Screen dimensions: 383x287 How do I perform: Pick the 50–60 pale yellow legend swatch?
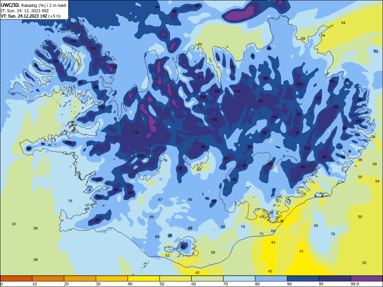175,279
